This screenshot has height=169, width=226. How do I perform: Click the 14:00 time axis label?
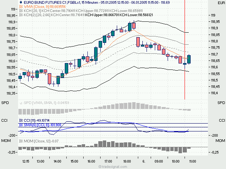(57, 161)
